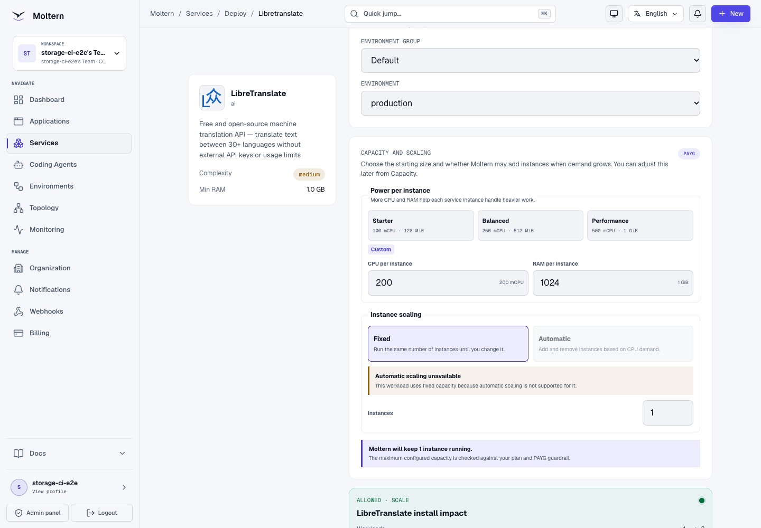This screenshot has height=528, width=761.
Task: Click the New button
Action: click(x=731, y=14)
